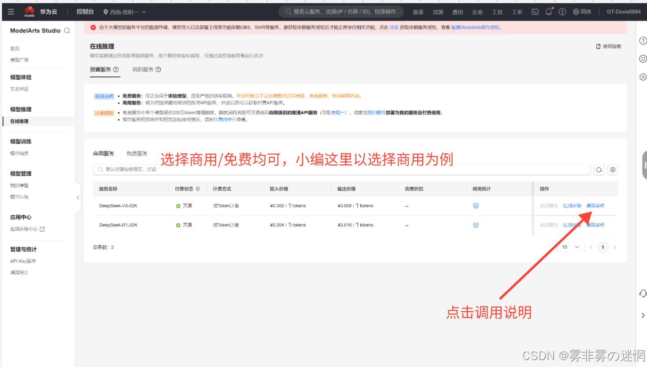Open 模型广场 in the sidebar
Image resolution: width=647 pixels, height=367 pixels.
pyautogui.click(x=19, y=60)
